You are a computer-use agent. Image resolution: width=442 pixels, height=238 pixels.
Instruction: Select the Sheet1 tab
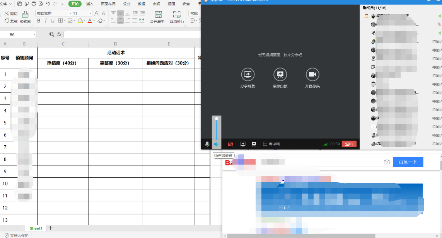point(36,228)
